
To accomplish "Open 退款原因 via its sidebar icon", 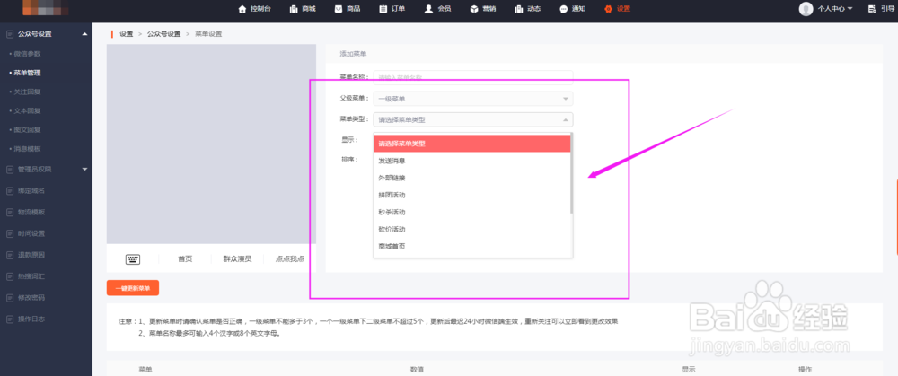I will click(x=10, y=255).
